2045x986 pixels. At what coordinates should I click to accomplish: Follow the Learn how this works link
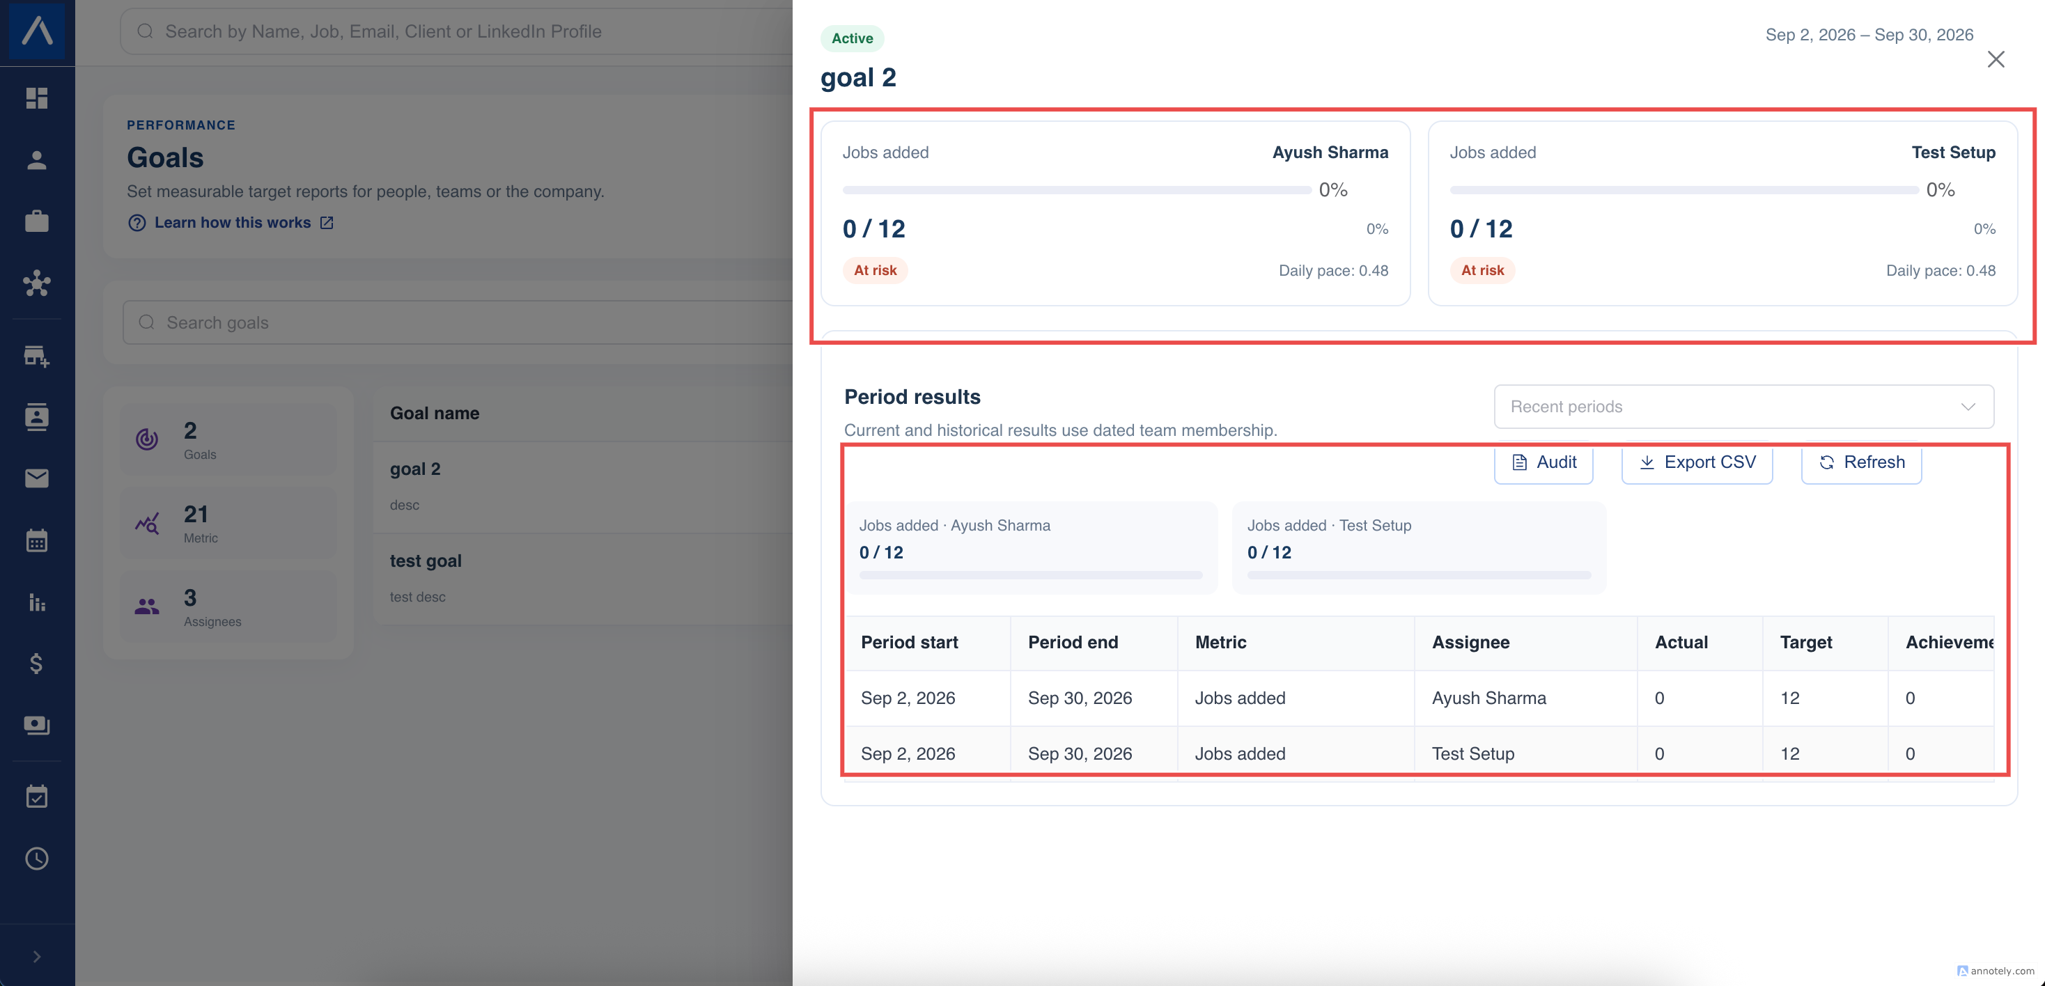pos(231,222)
